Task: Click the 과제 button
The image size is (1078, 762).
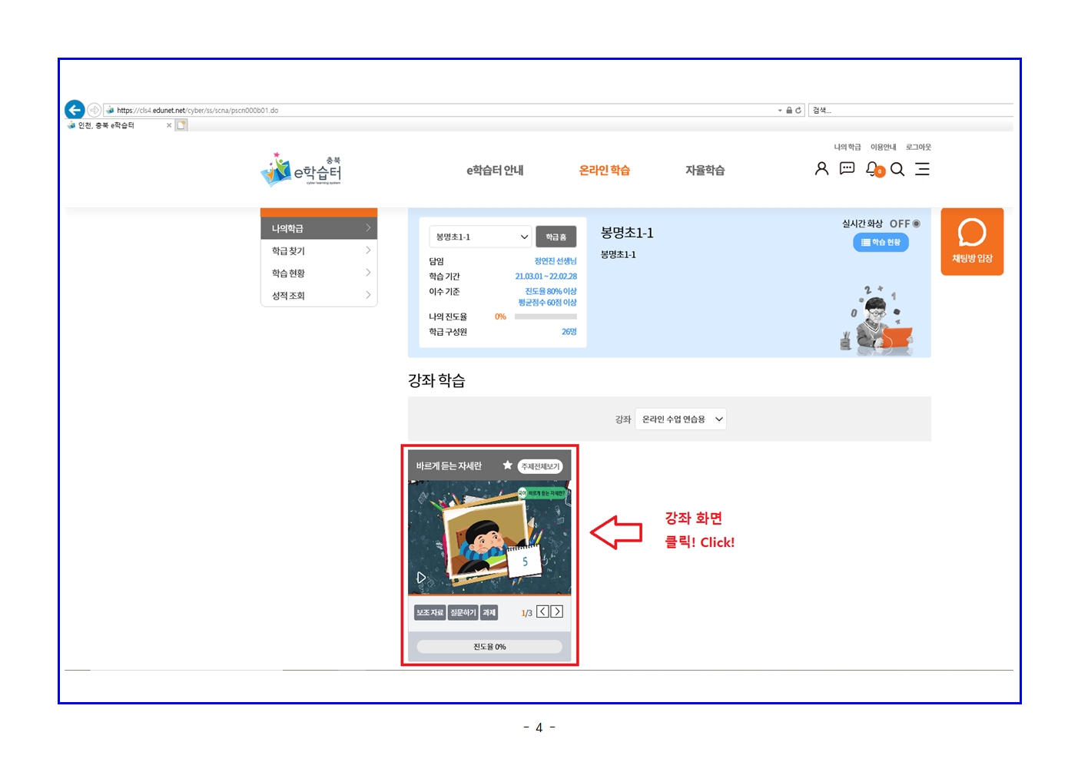Action: point(489,612)
